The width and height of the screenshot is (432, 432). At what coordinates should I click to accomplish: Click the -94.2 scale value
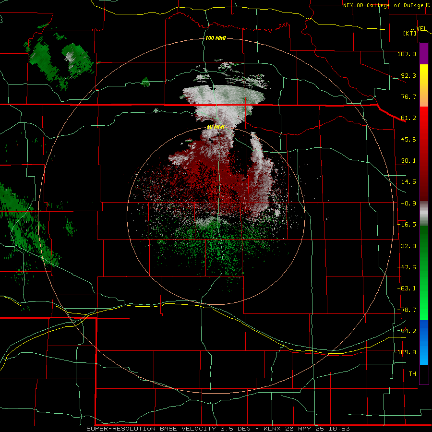pyautogui.click(x=407, y=331)
